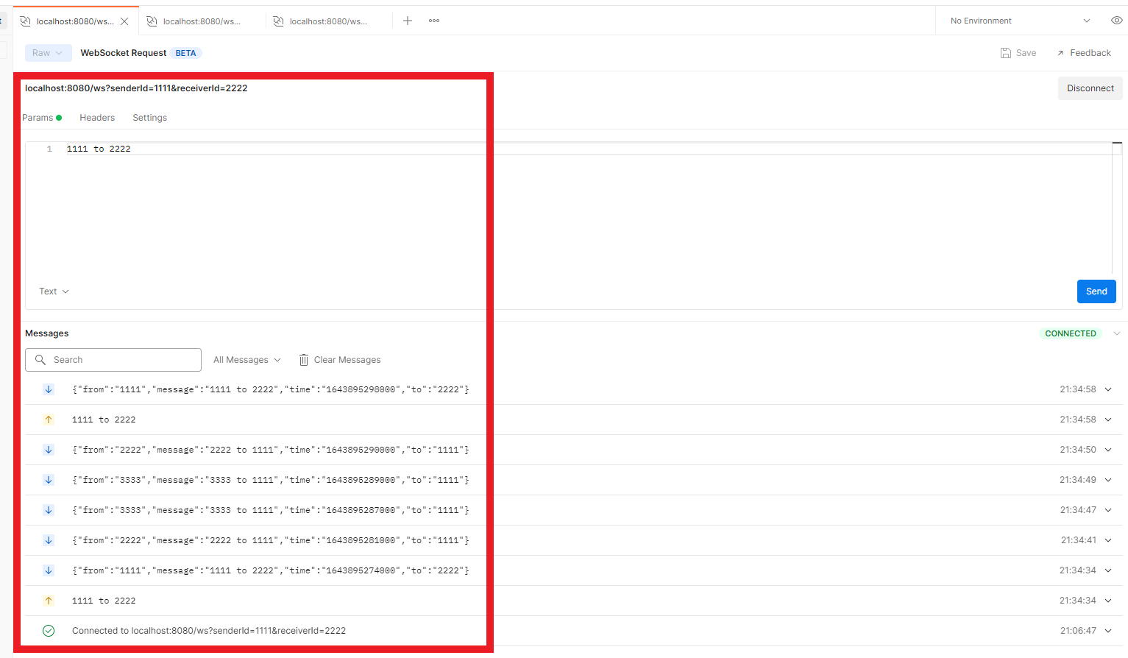Image resolution: width=1128 pixels, height=658 pixels.
Task: Click the green connected checkmark icon
Action: tap(49, 631)
